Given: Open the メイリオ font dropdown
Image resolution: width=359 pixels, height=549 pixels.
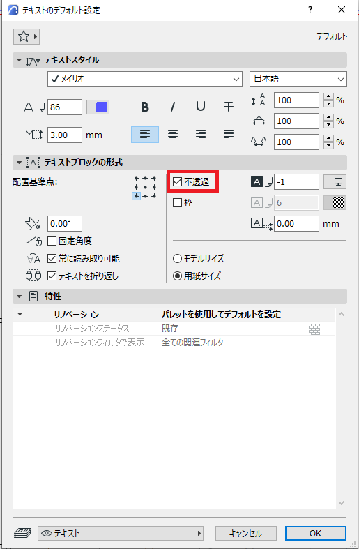Looking at the screenshot, I should click(x=145, y=79).
